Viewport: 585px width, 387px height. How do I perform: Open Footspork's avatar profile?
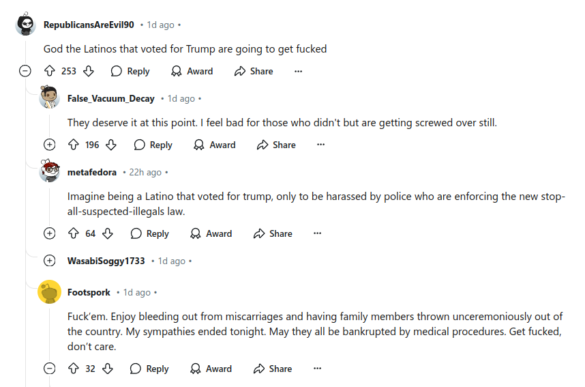[x=50, y=292]
